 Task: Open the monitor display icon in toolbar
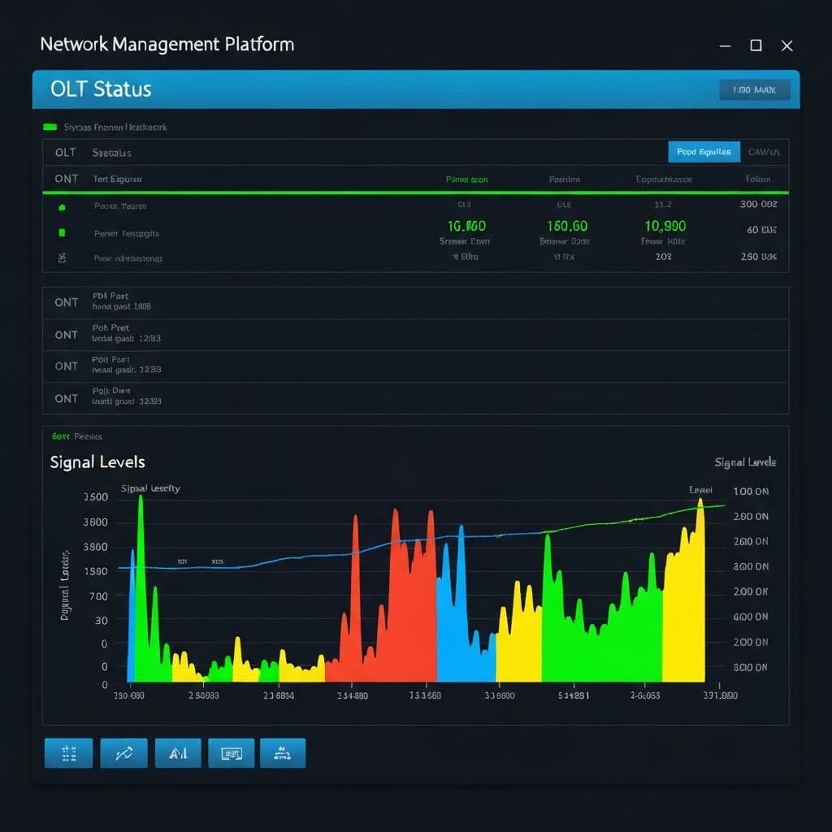(232, 753)
